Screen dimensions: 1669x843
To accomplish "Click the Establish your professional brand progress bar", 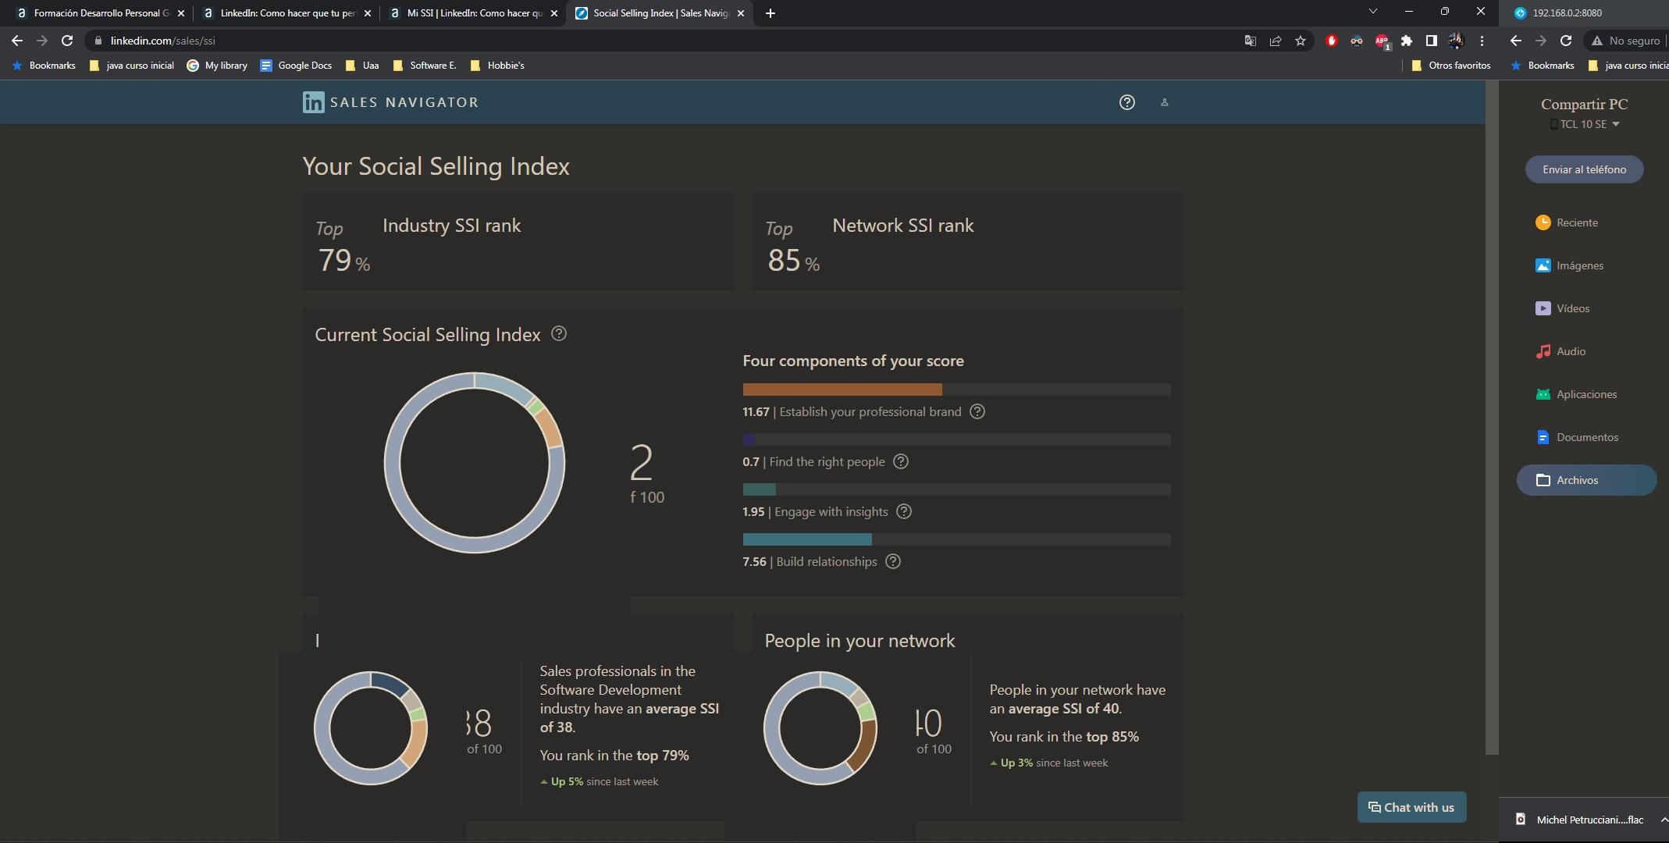I will coord(956,389).
